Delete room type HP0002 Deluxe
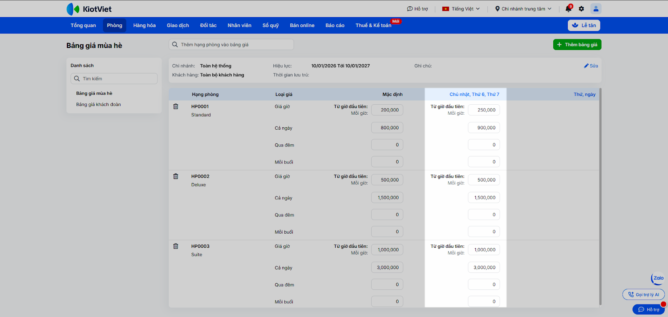The height and width of the screenshot is (317, 668). point(176,176)
